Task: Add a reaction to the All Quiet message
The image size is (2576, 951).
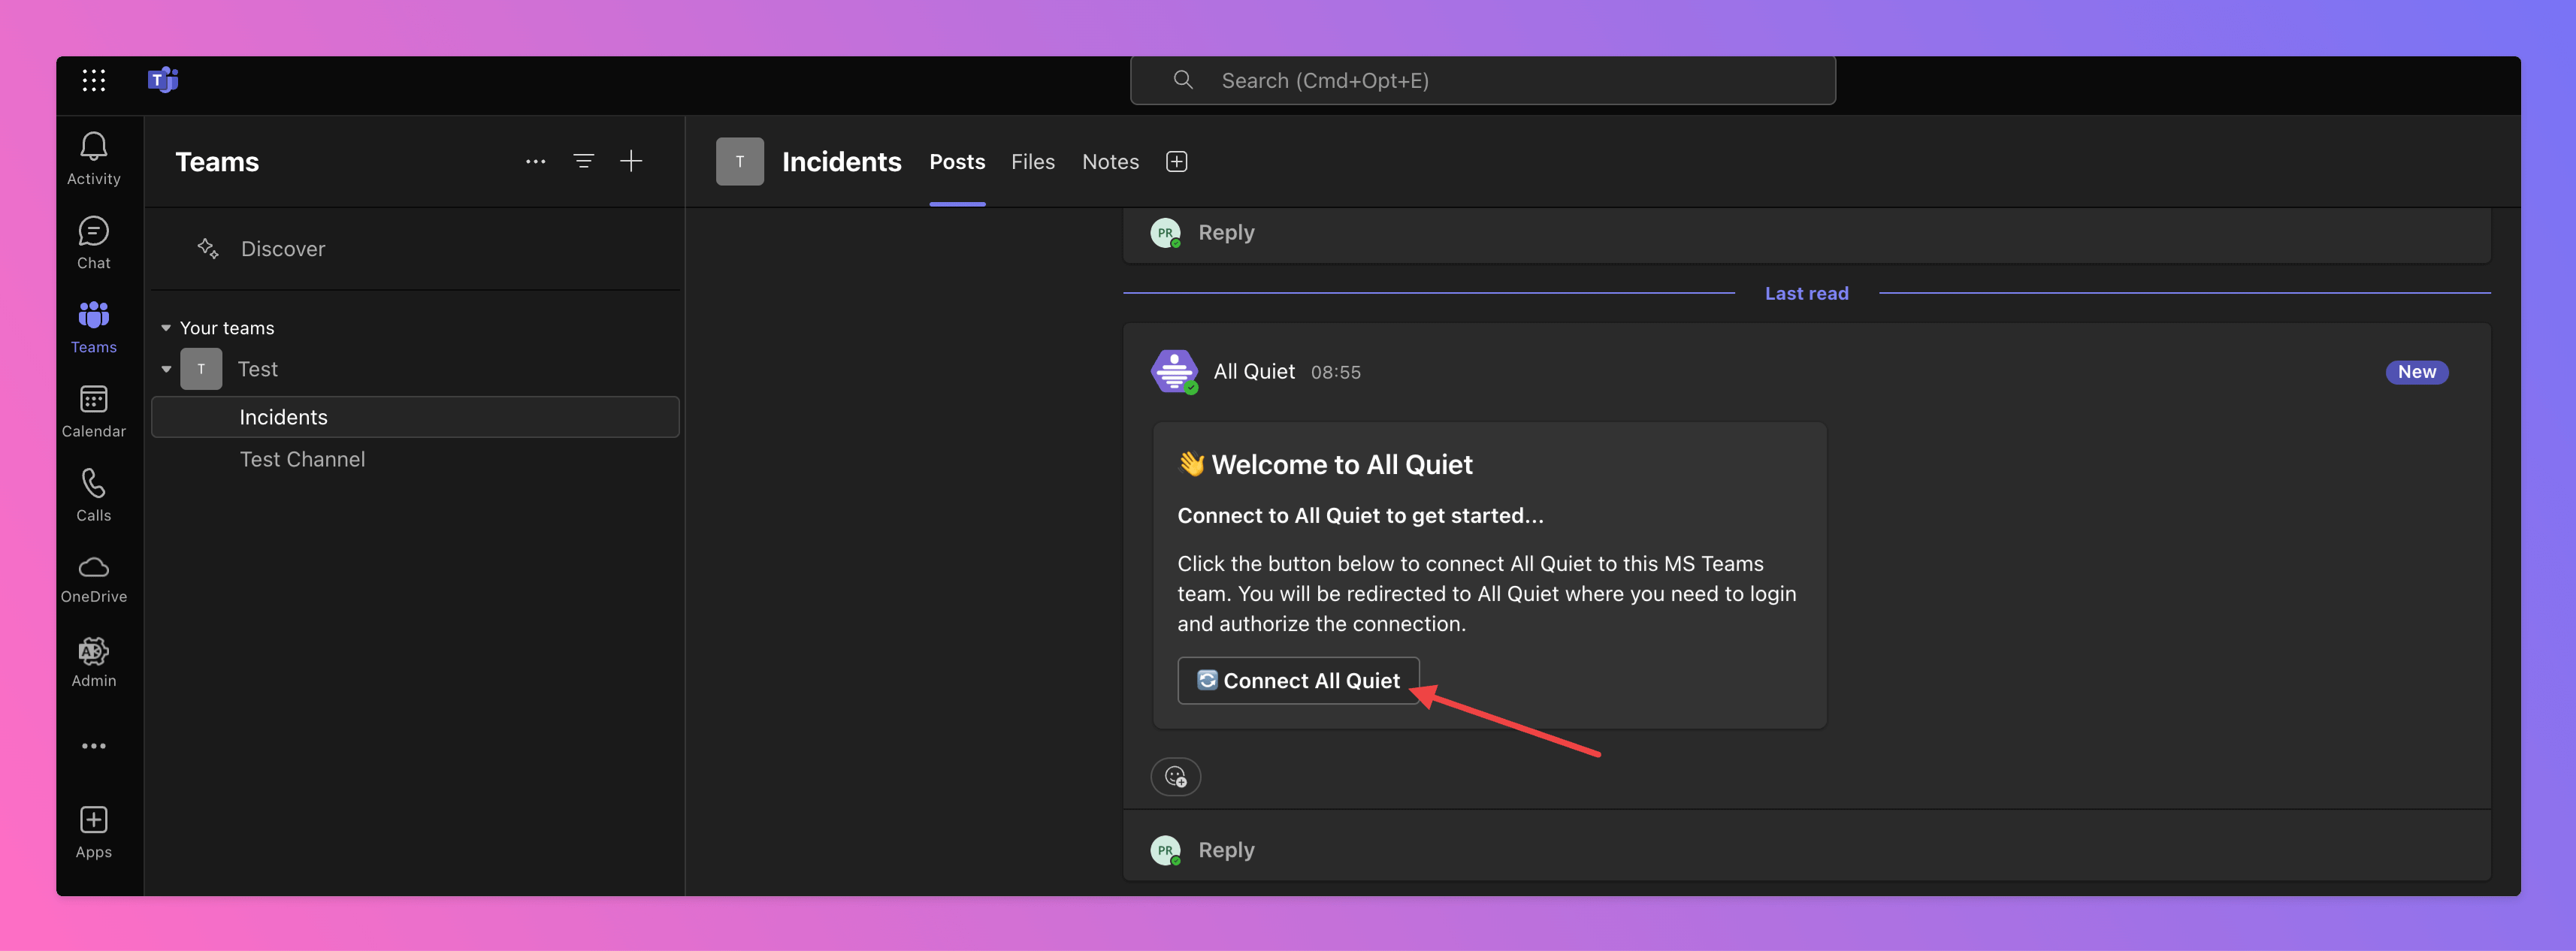Action: tap(1175, 776)
